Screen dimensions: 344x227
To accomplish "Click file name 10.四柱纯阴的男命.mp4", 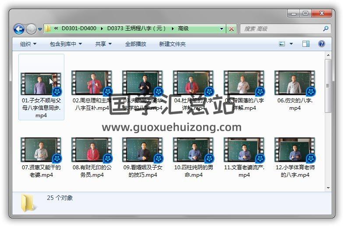I will (193, 171).
